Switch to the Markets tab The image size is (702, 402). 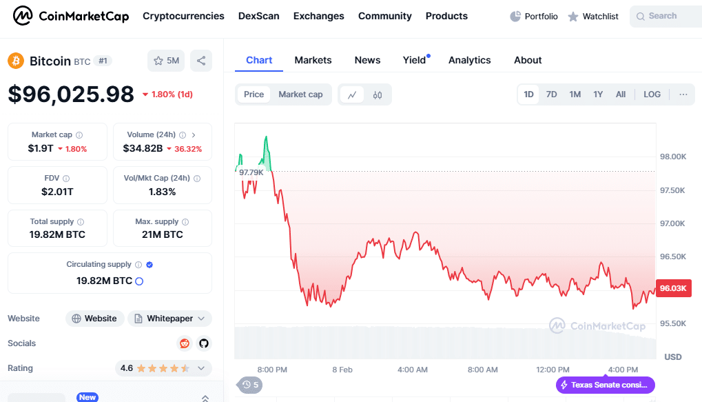(313, 60)
